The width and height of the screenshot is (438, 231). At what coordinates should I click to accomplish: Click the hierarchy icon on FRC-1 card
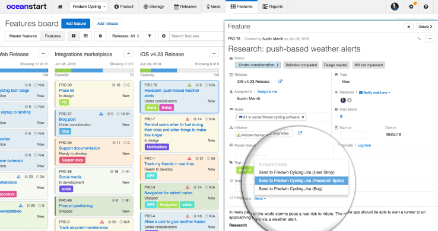coord(189,158)
